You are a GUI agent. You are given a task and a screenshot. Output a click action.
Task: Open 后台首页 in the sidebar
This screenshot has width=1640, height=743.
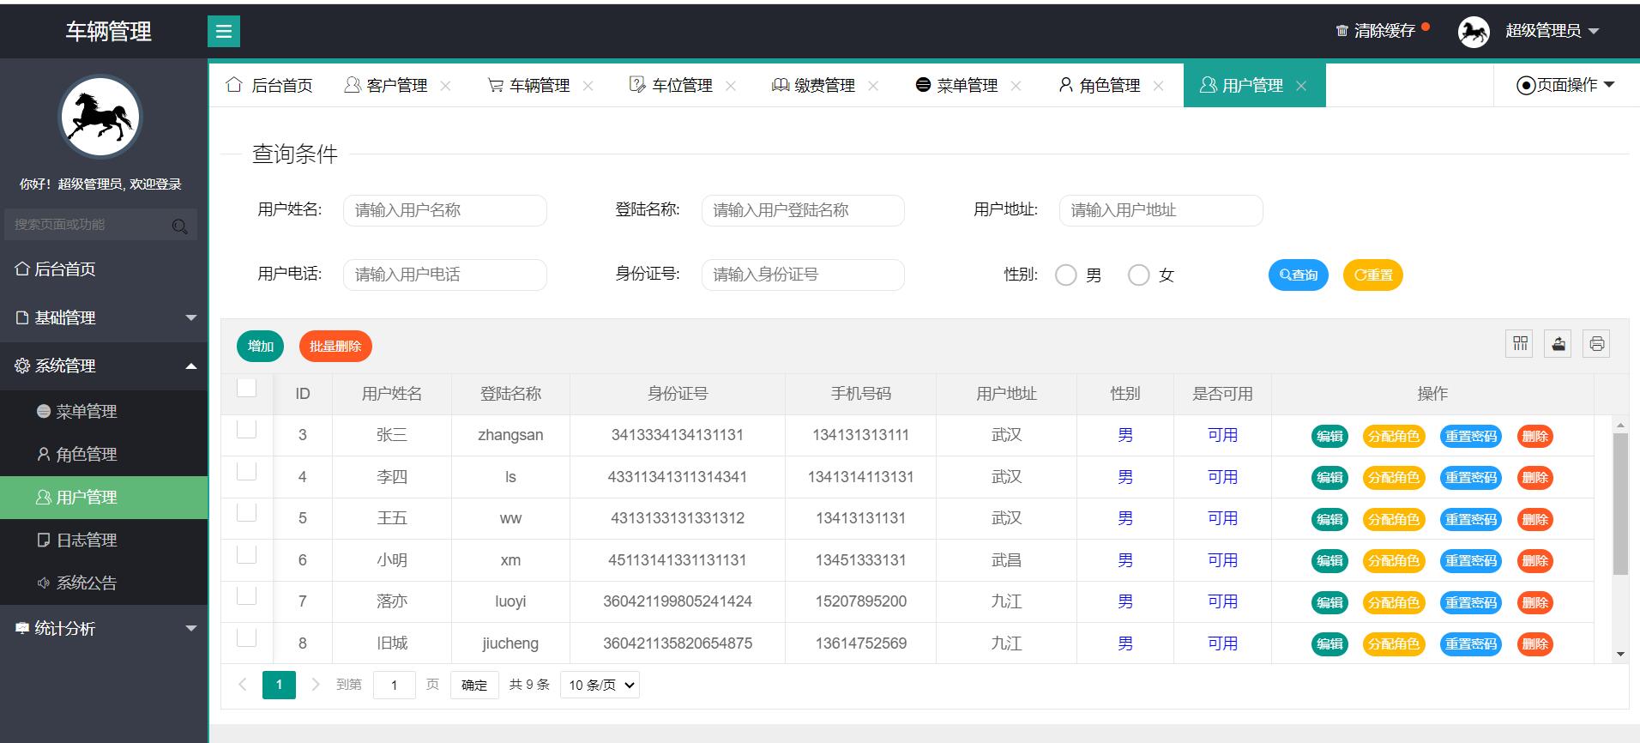(104, 269)
